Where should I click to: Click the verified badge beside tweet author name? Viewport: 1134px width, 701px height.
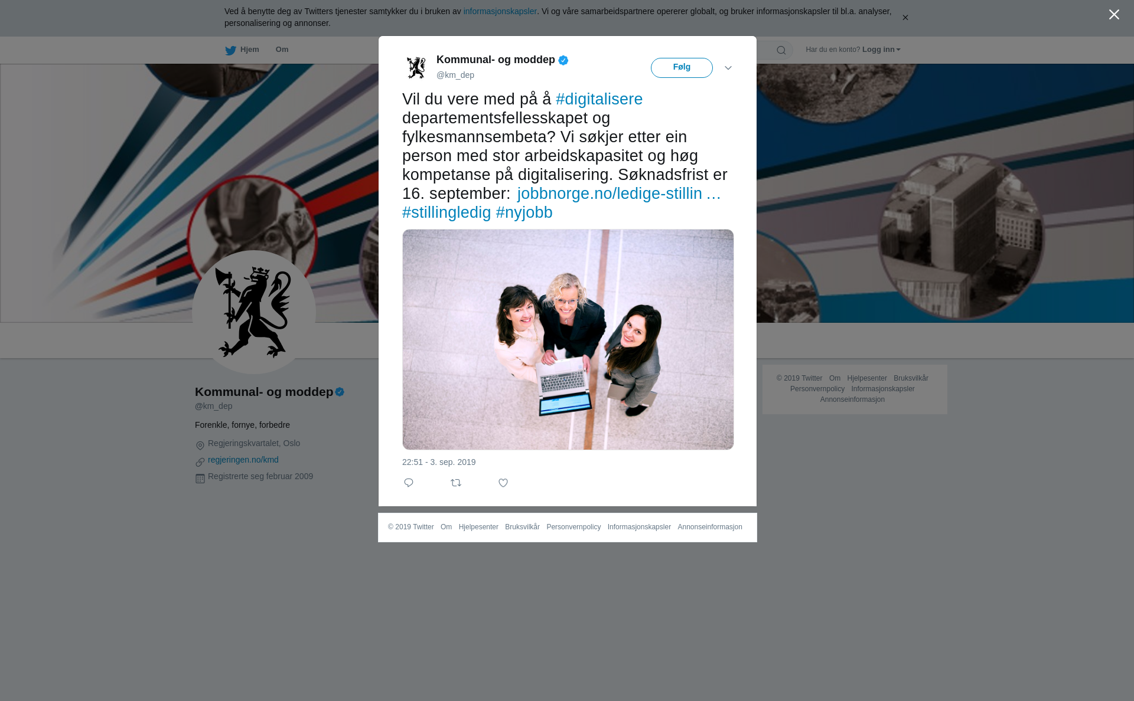coord(563,60)
